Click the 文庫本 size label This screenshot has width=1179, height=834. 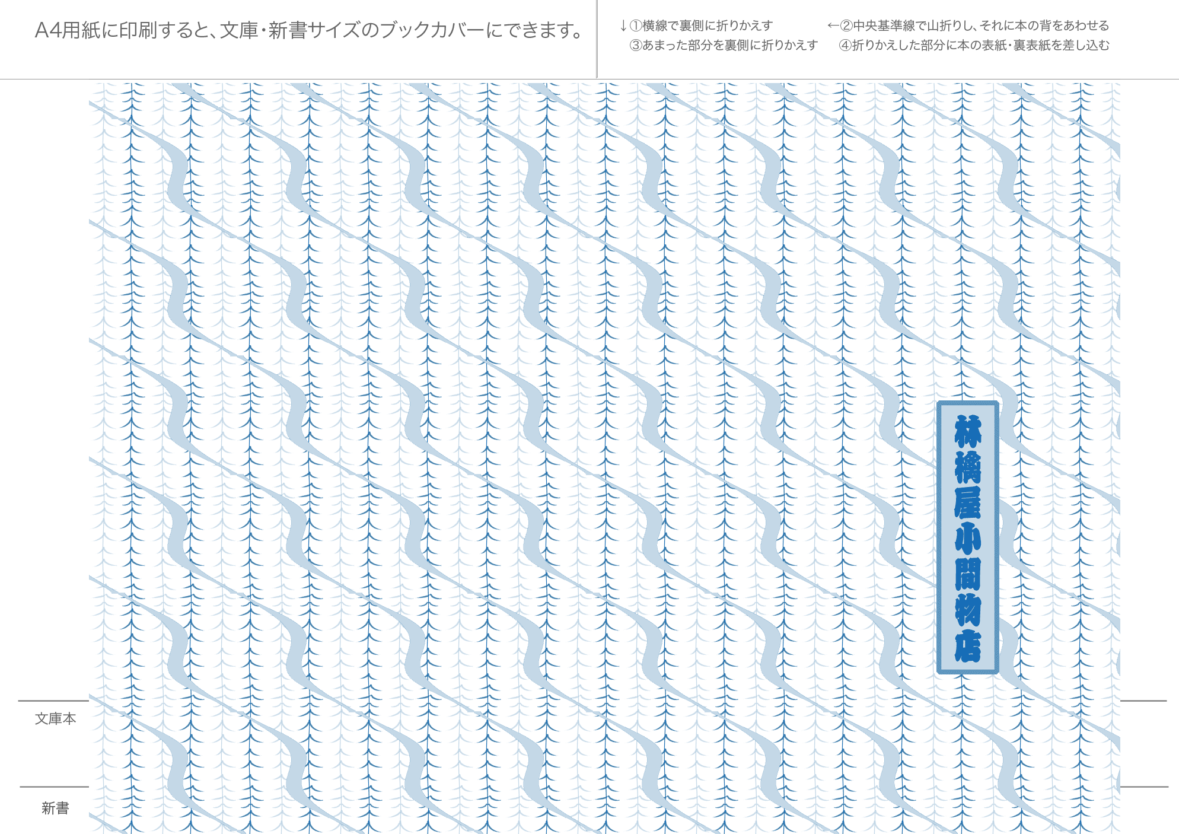coord(55,718)
